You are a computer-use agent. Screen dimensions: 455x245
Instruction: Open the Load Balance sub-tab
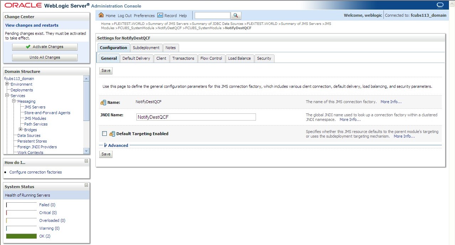coord(240,58)
